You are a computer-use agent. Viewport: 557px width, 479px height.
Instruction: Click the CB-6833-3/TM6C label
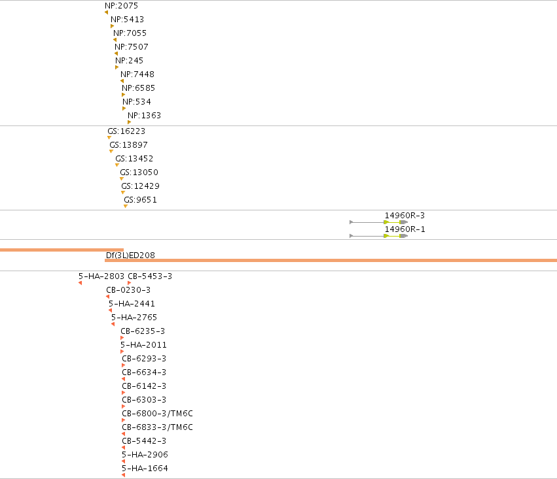pos(157,427)
